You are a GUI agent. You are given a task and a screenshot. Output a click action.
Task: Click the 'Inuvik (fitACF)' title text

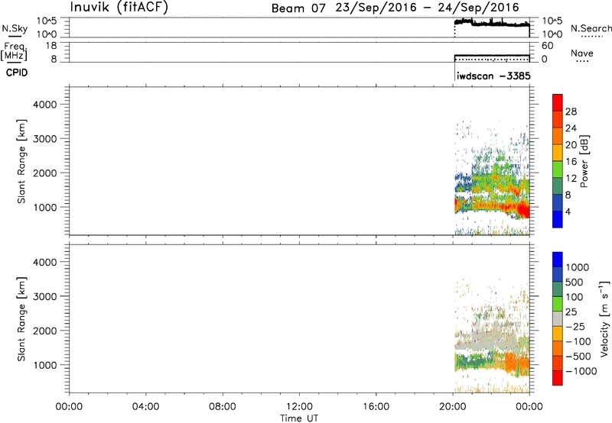click(119, 7)
